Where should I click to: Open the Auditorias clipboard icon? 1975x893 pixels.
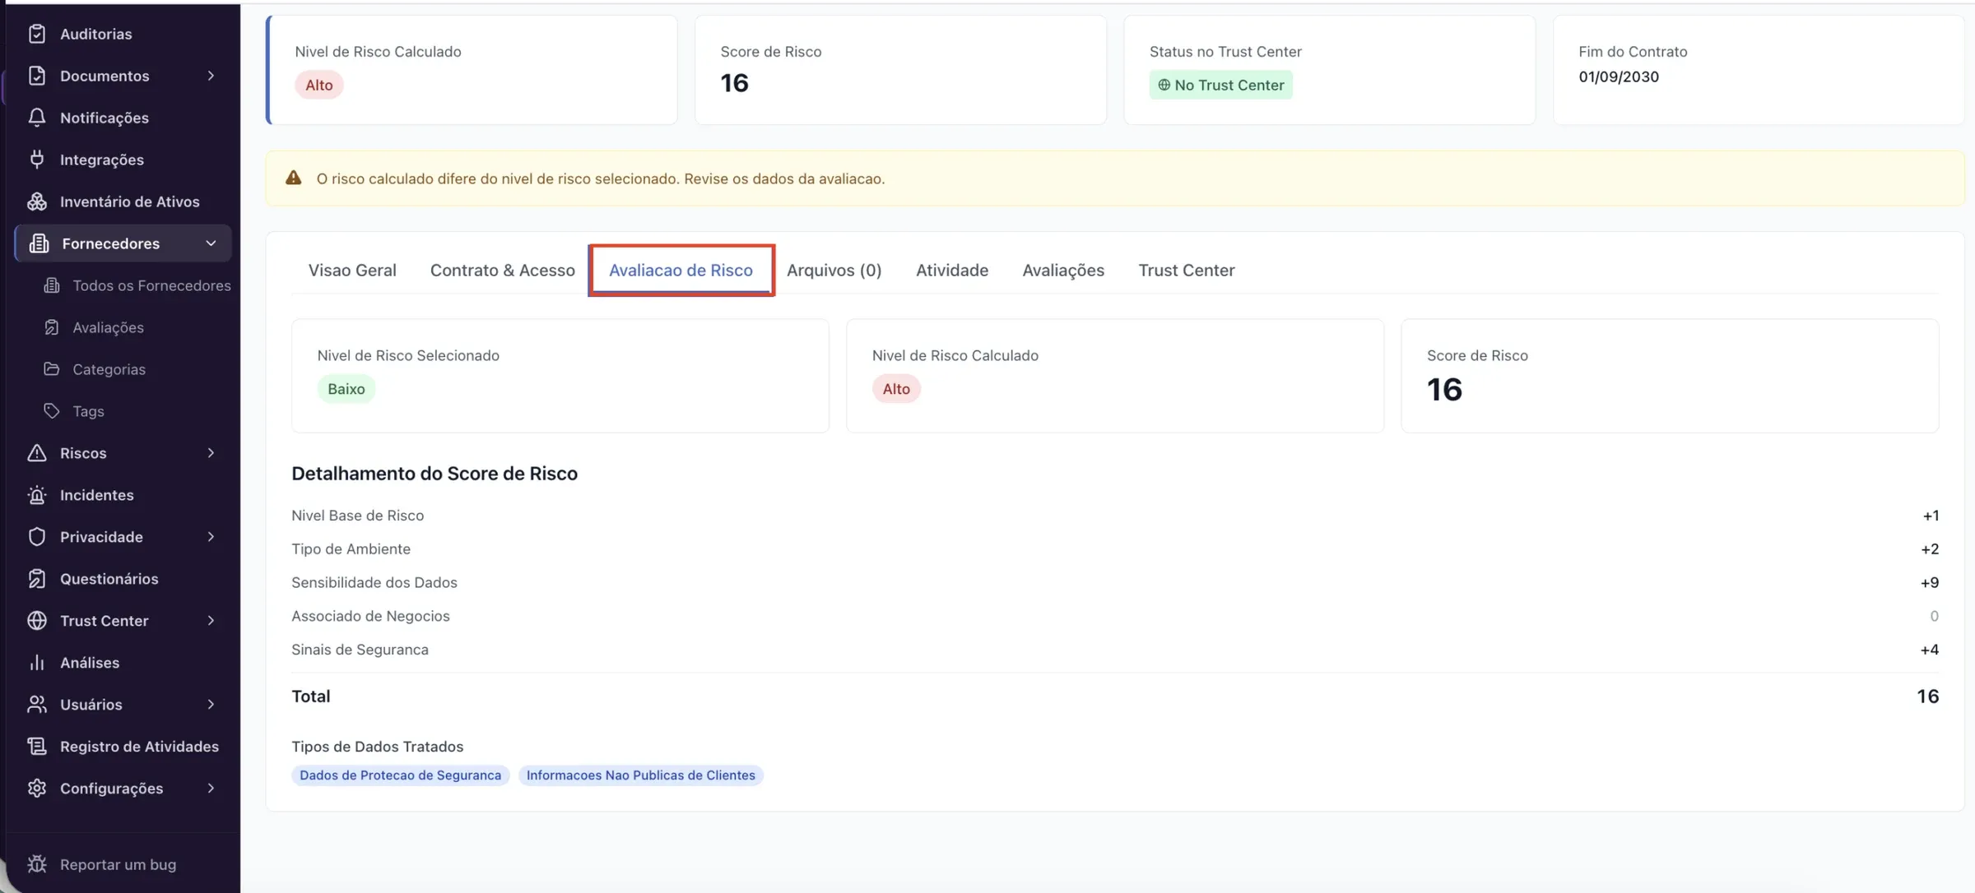click(x=36, y=34)
